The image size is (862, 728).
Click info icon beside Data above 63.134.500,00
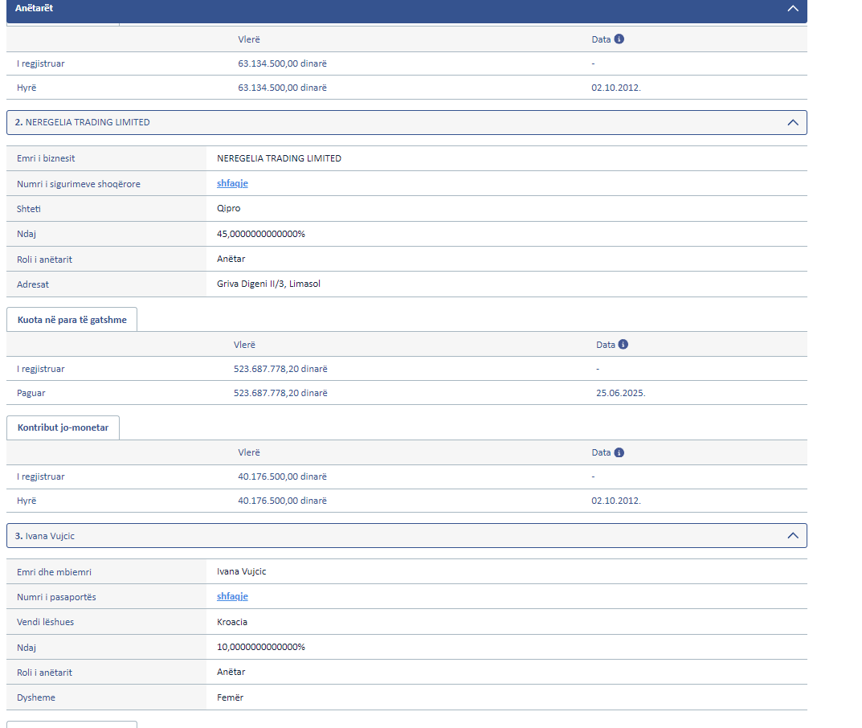(x=619, y=39)
